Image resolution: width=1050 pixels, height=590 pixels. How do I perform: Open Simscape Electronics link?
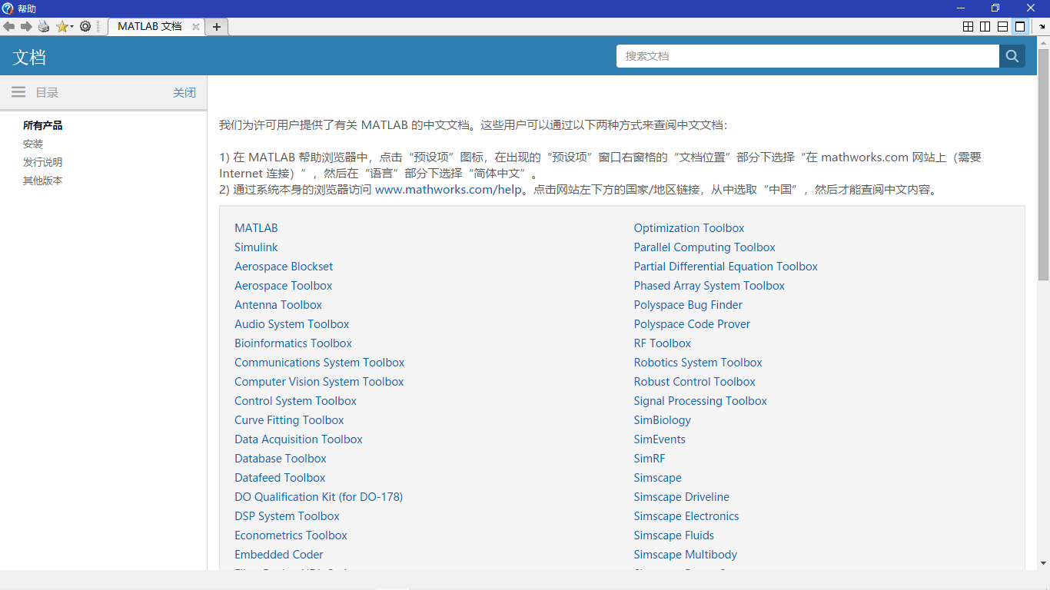point(686,516)
